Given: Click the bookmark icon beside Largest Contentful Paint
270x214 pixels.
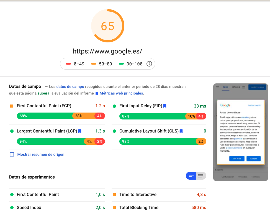Looking at the screenshot, I should click(80, 131).
